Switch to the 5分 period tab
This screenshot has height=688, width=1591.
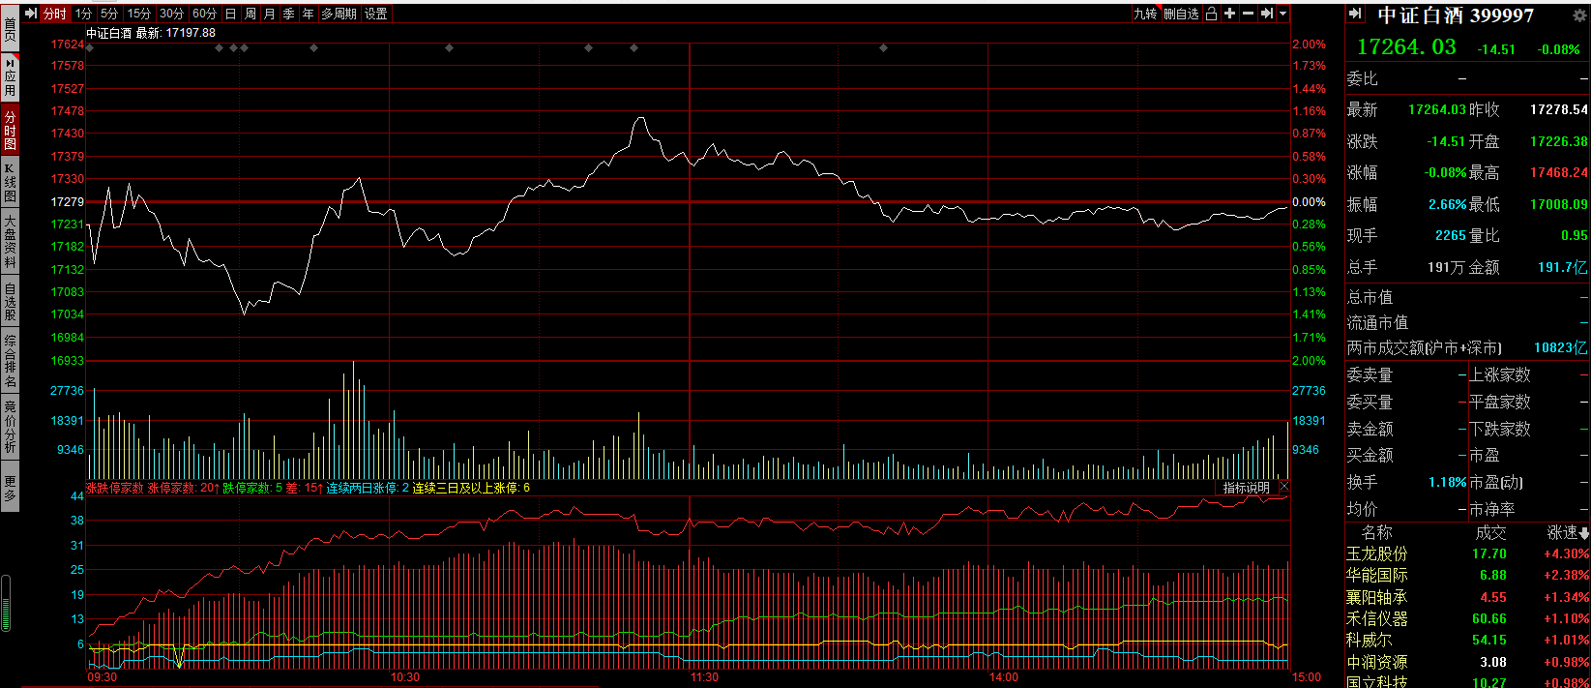pos(109,14)
